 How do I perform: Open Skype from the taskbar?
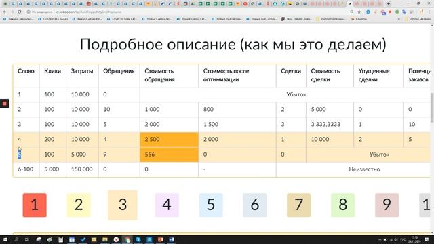click(x=138, y=239)
